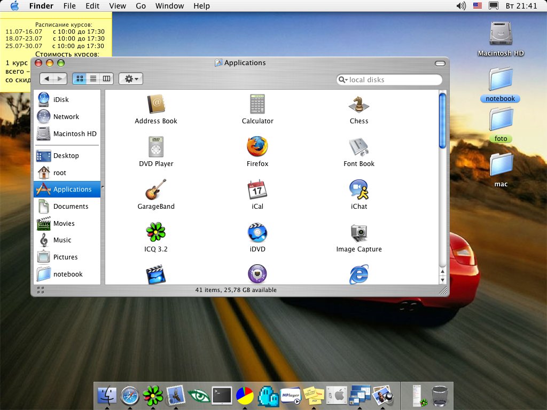Open the Mail stamp icon in the Dock
The image size is (547, 410).
click(175, 396)
